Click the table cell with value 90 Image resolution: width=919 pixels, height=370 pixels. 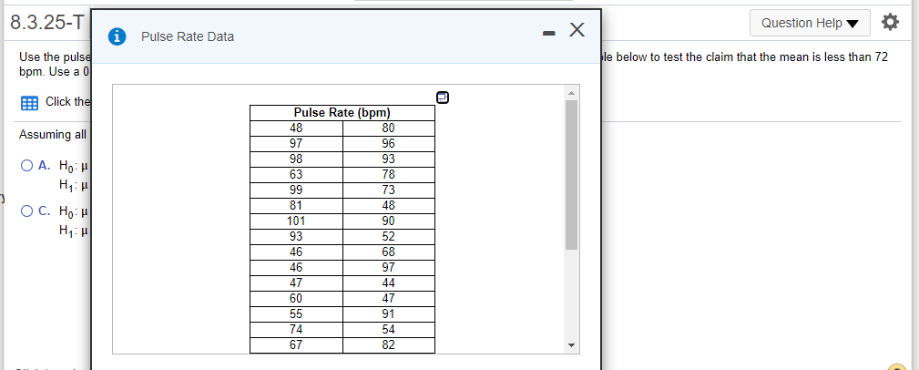pyautogui.click(x=389, y=221)
